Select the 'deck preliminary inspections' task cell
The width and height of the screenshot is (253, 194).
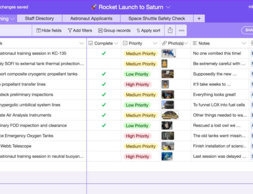(26, 95)
